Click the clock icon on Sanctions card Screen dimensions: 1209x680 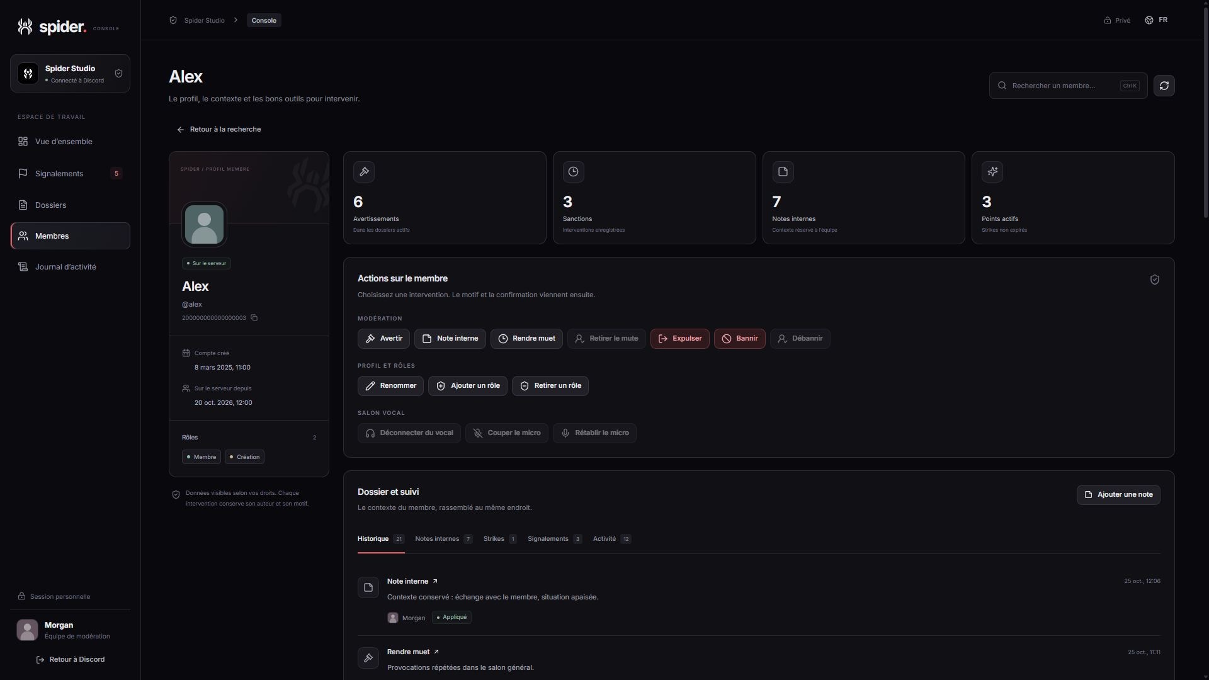pos(573,172)
